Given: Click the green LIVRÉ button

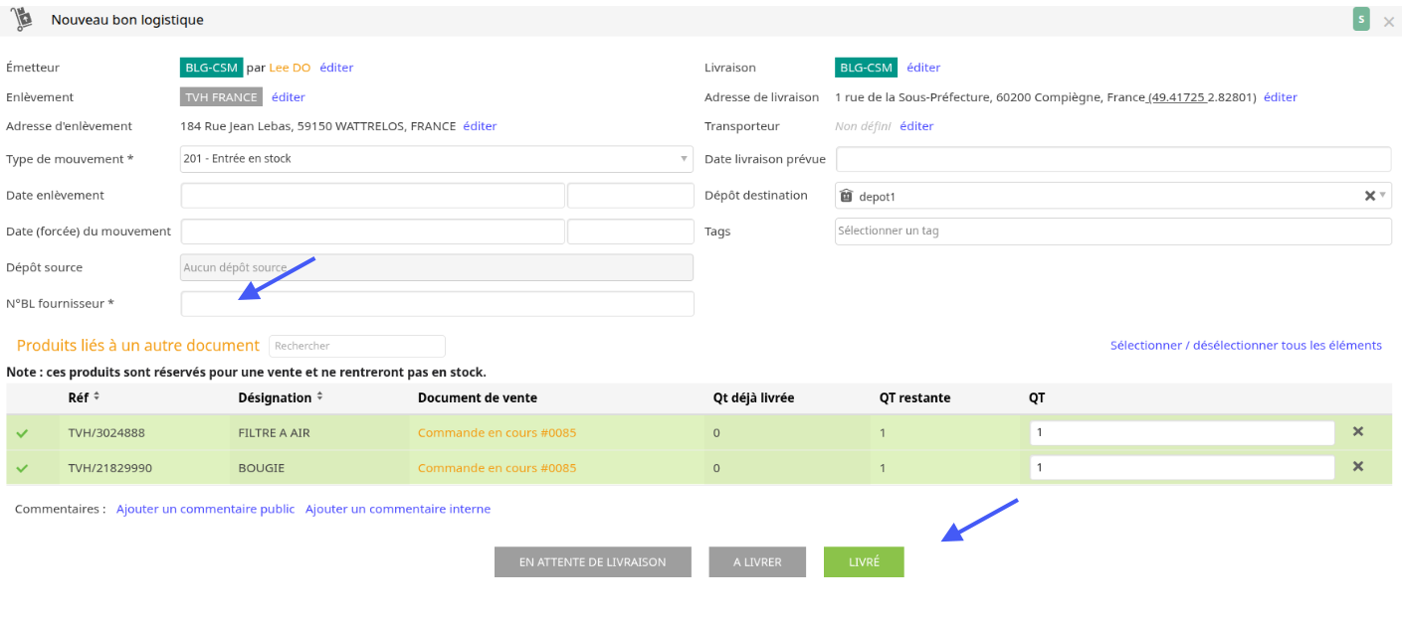Looking at the screenshot, I should 864,561.
